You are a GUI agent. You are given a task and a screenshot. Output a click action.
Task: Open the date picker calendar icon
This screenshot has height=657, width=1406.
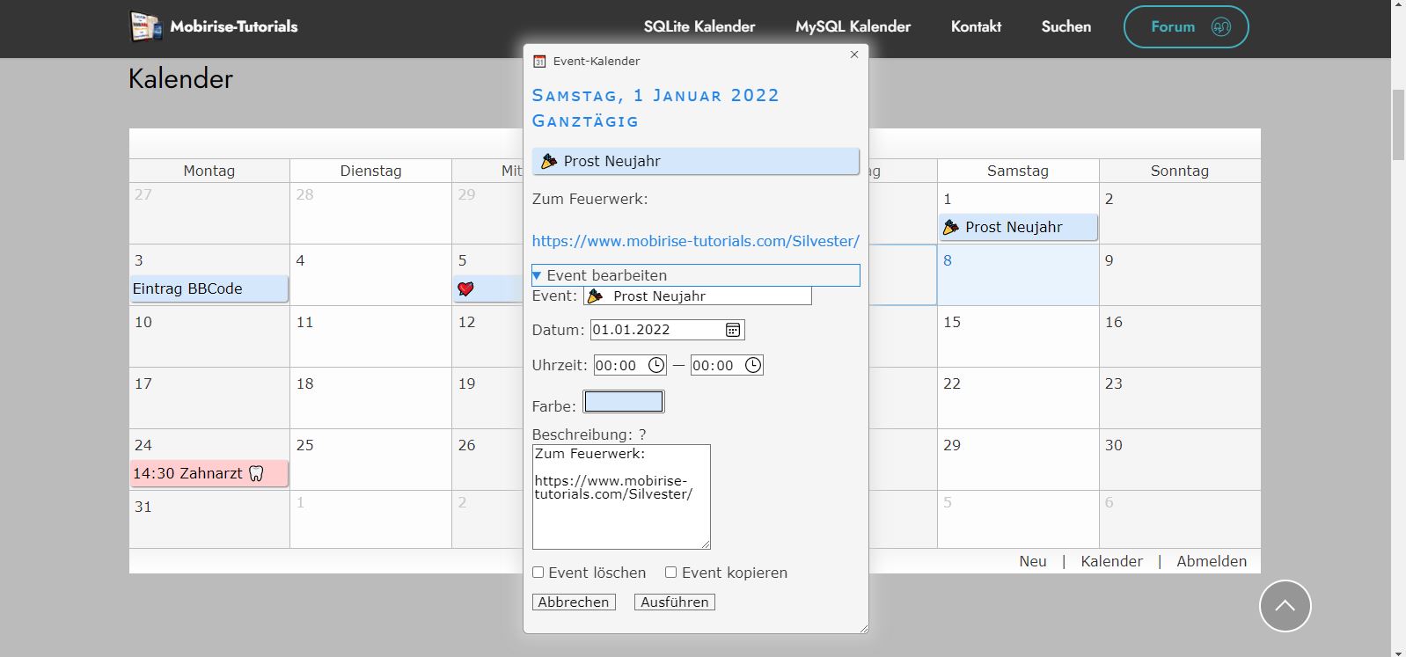pyautogui.click(x=732, y=330)
